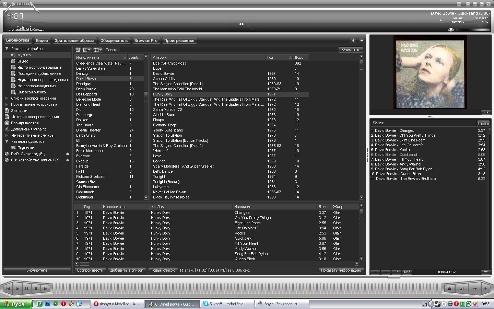
Task: Pause playback with the pause button
Action: 27,289
